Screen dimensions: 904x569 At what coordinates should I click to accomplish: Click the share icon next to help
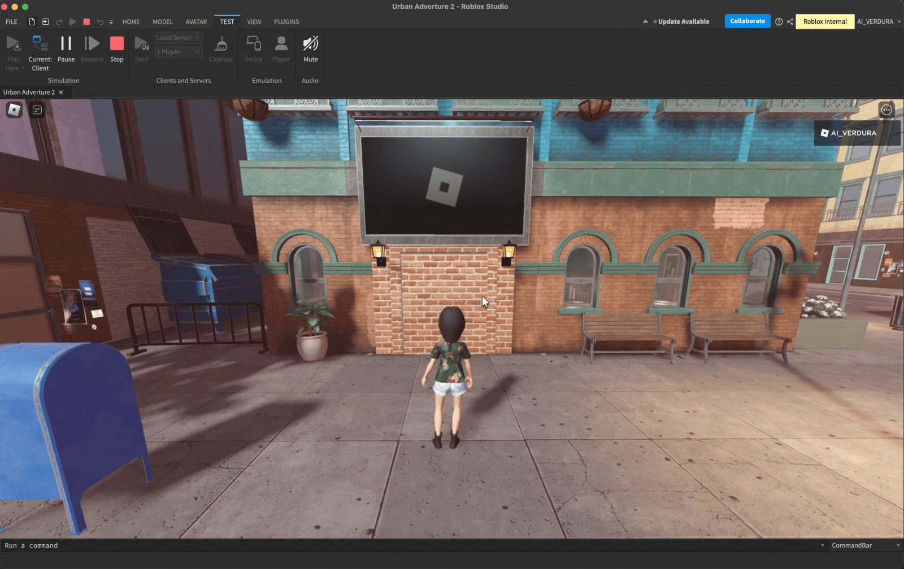point(790,21)
